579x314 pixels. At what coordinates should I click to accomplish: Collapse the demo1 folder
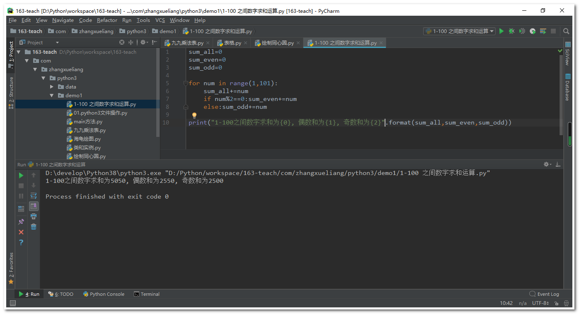(52, 96)
